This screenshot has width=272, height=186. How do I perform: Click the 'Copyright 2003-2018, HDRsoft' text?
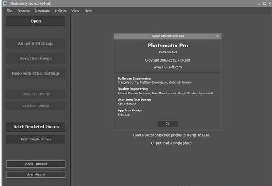[x=167, y=60]
